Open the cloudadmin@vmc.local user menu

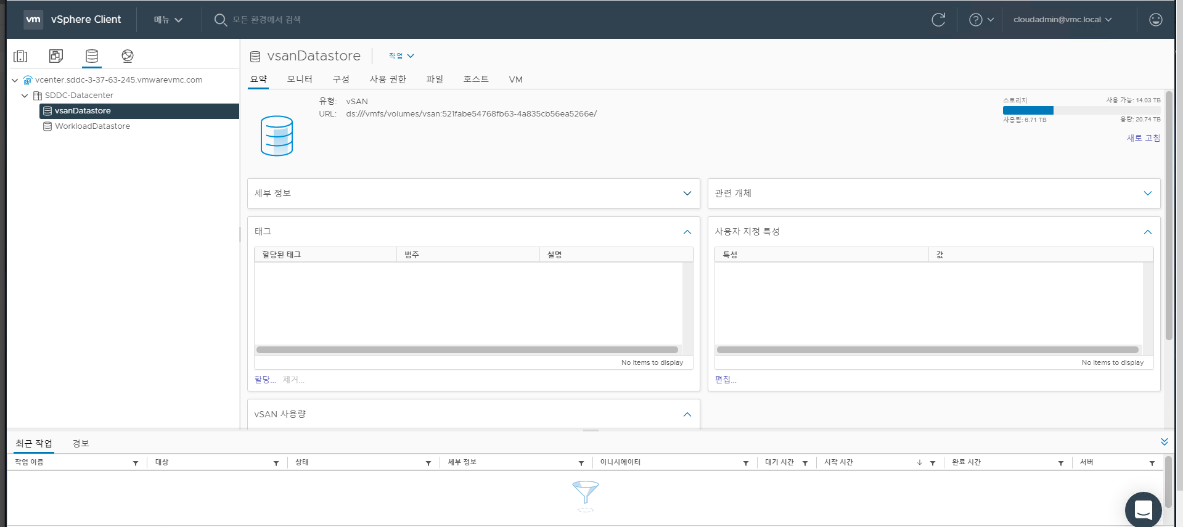[x=1063, y=20]
